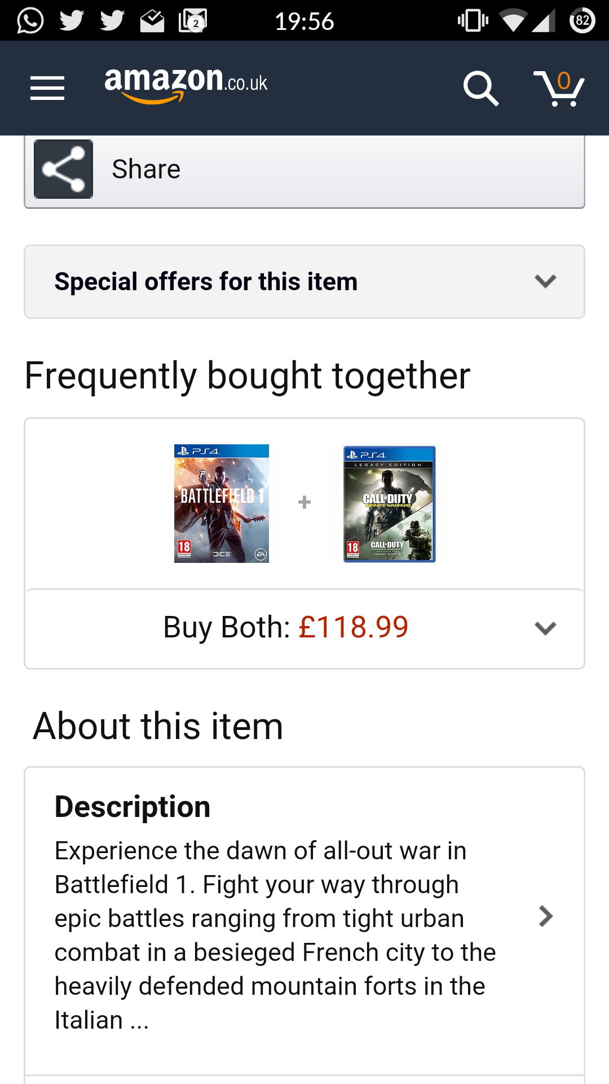The image size is (609, 1084).
Task: Open WhatsApp notification in status bar
Action: coord(30,21)
